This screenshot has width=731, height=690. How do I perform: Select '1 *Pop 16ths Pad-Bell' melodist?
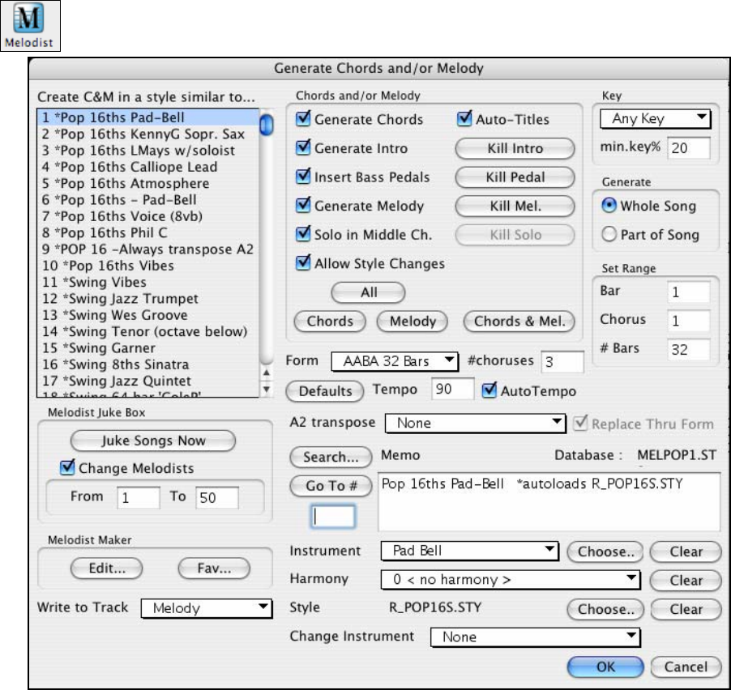(147, 117)
